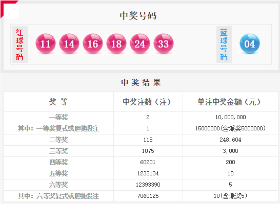This screenshot has height=204, width=280.
Task: Click the red ball number 33
Action: point(164,43)
